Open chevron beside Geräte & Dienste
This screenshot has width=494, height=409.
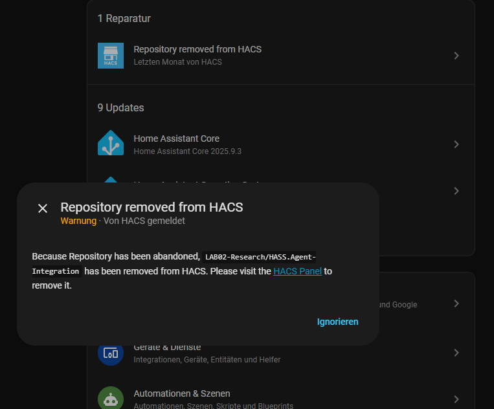pyautogui.click(x=456, y=353)
